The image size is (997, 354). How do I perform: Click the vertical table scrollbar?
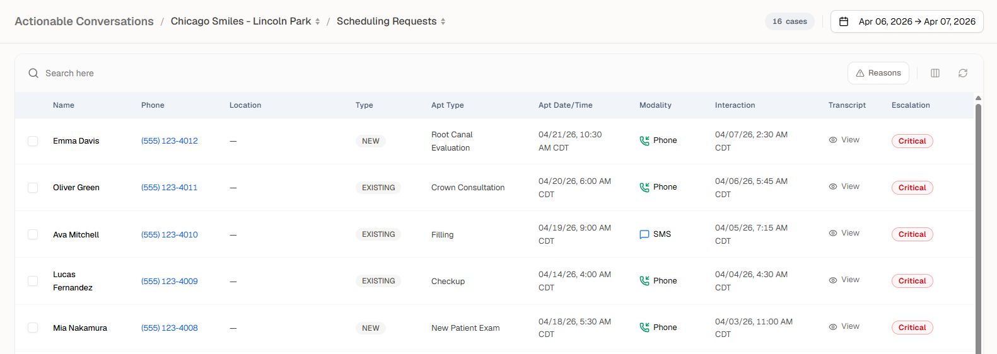tap(978, 227)
